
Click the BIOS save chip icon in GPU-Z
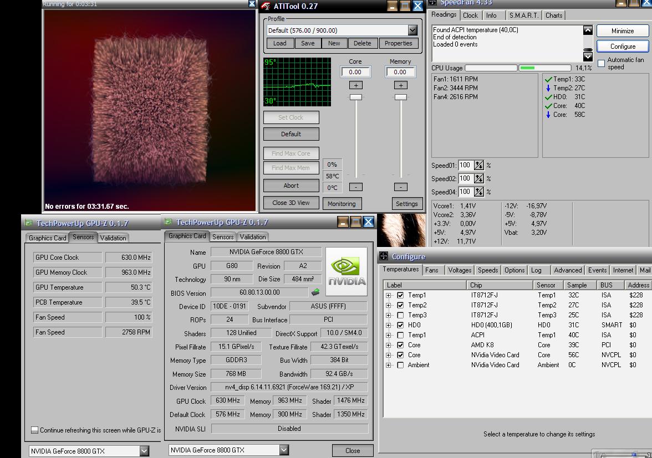(x=315, y=292)
